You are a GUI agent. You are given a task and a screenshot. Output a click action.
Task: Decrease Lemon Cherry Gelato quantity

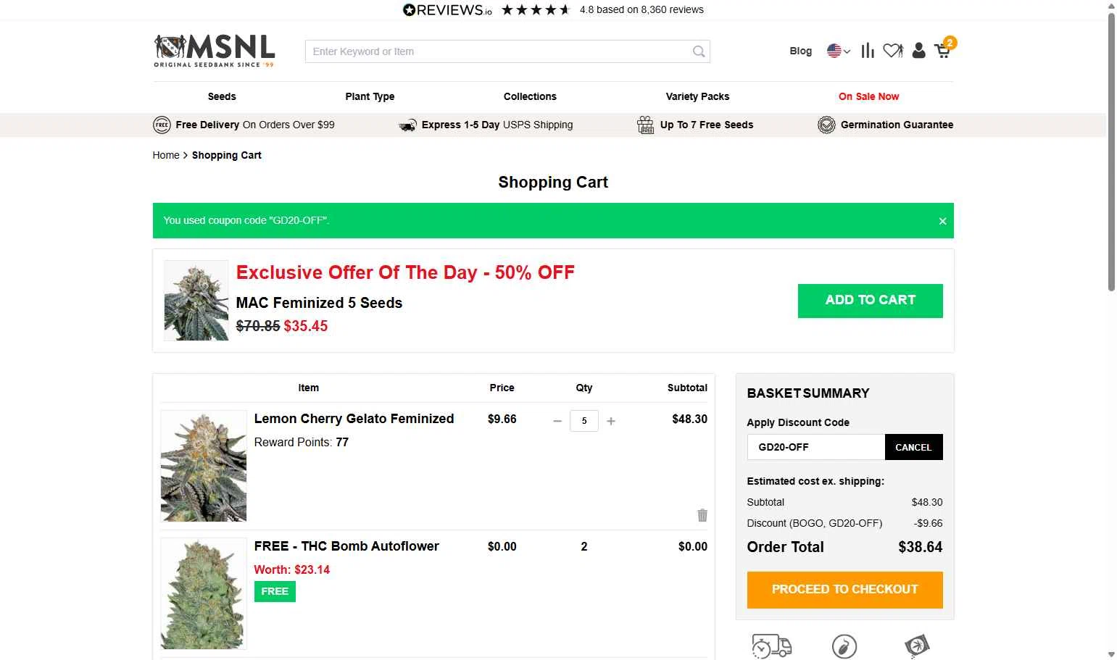557,421
